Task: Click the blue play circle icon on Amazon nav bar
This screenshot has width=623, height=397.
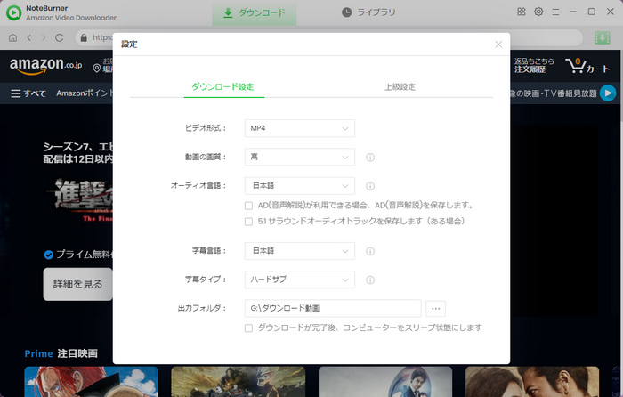Action: [608, 93]
